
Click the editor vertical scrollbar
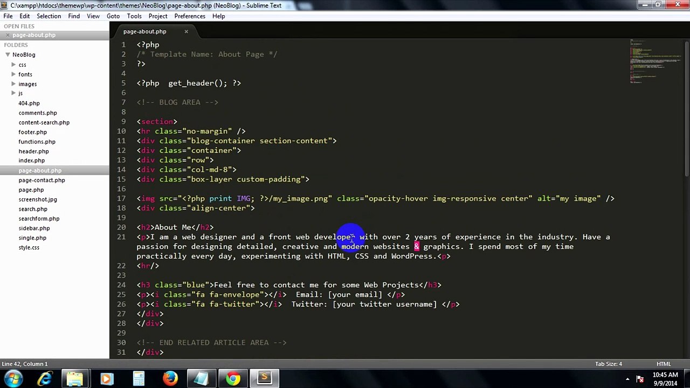[687, 108]
